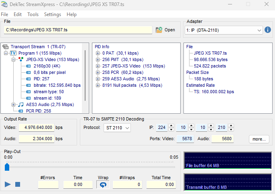The width and height of the screenshot is (275, 194).
Task: Click the File buffer 64 MB graph
Action: pyautogui.click(x=228, y=161)
